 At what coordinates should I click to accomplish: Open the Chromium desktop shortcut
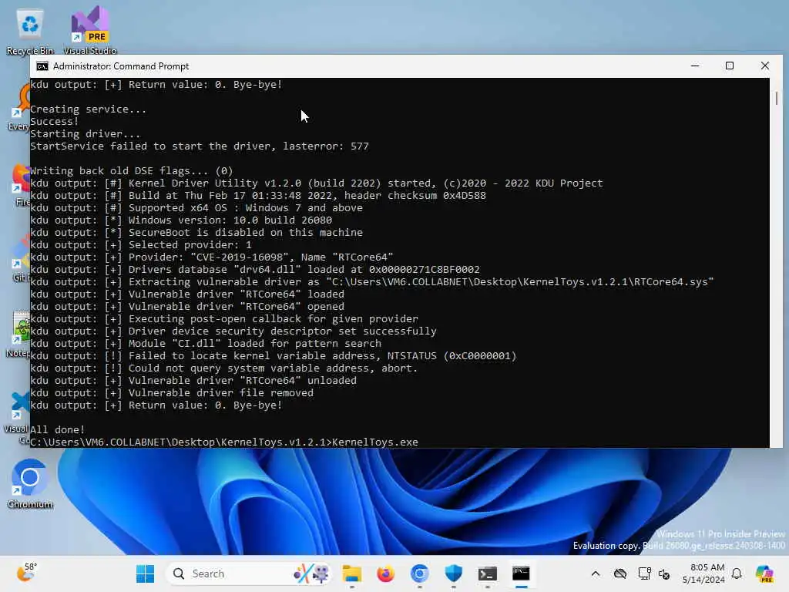(30, 483)
